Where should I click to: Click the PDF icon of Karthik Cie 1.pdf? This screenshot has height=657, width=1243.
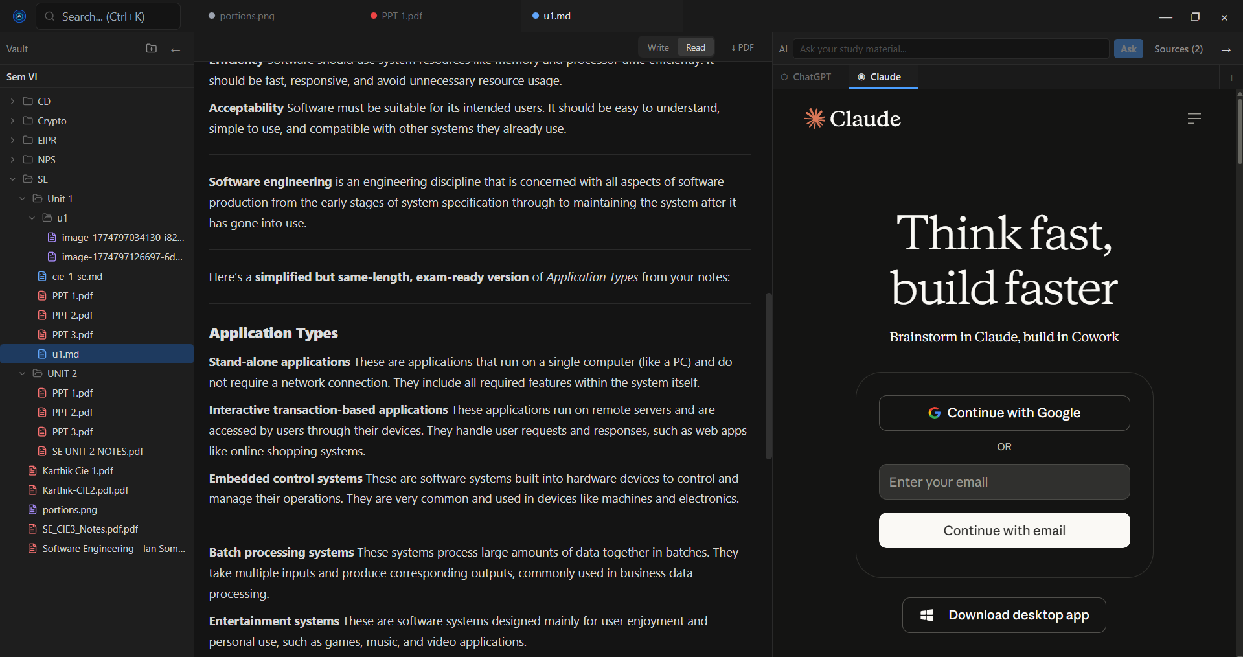point(32,470)
